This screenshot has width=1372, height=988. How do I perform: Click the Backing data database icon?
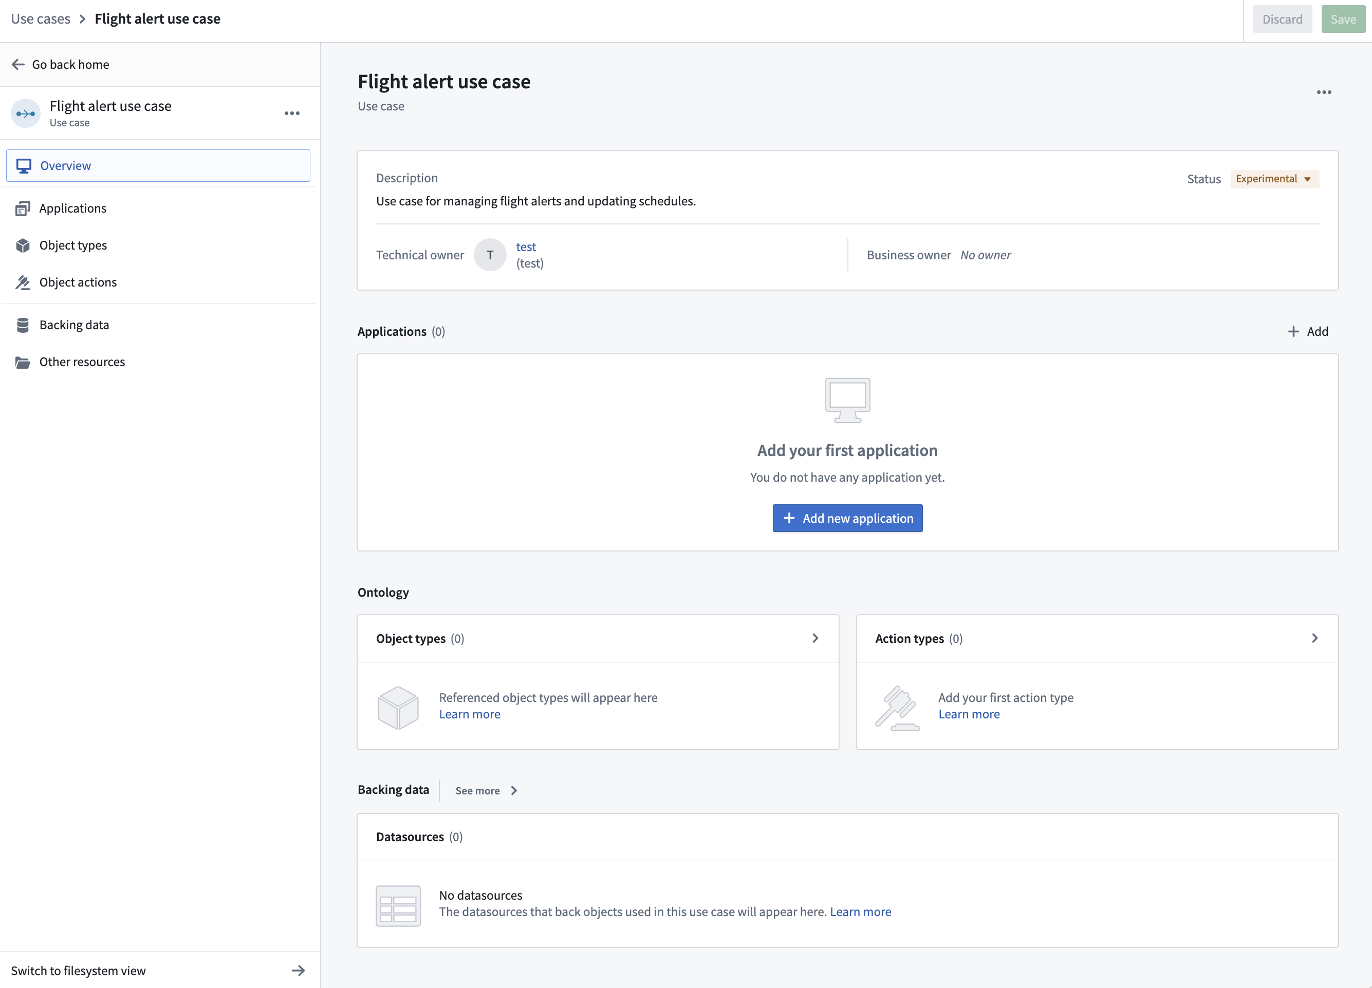tap(23, 325)
